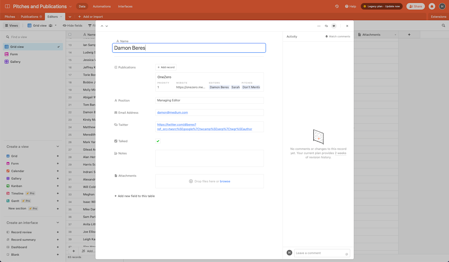This screenshot has height=262, width=449.
Task: Click the Find a view search box
Action: 33,37
